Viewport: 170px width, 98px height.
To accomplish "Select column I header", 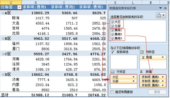I will (64, 2).
